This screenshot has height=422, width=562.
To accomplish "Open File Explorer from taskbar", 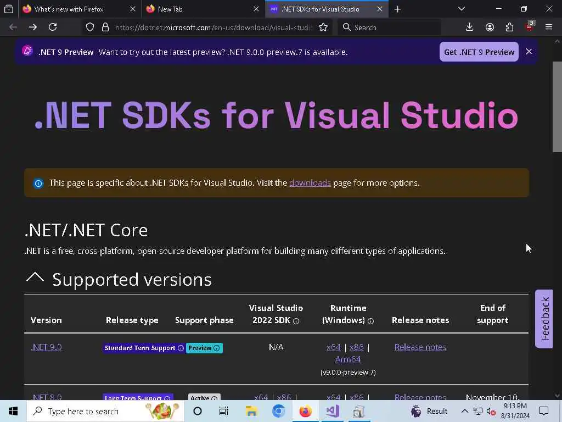I will click(251, 411).
